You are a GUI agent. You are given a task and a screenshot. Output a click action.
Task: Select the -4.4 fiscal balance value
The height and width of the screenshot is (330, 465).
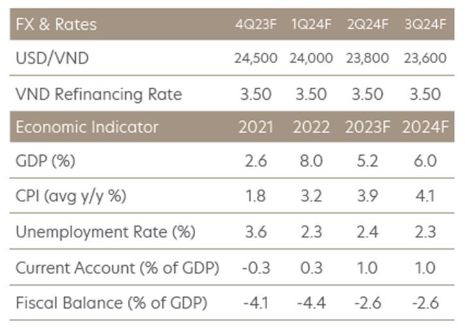pyautogui.click(x=311, y=300)
